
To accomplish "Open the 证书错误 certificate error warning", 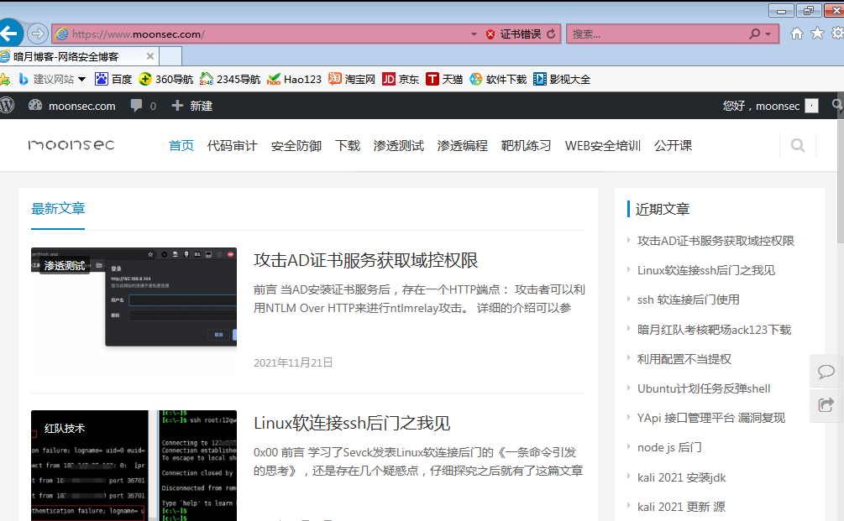I will pos(513,34).
